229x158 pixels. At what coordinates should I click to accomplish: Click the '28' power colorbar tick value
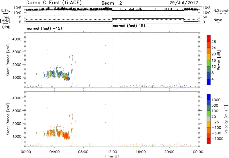point(214,42)
